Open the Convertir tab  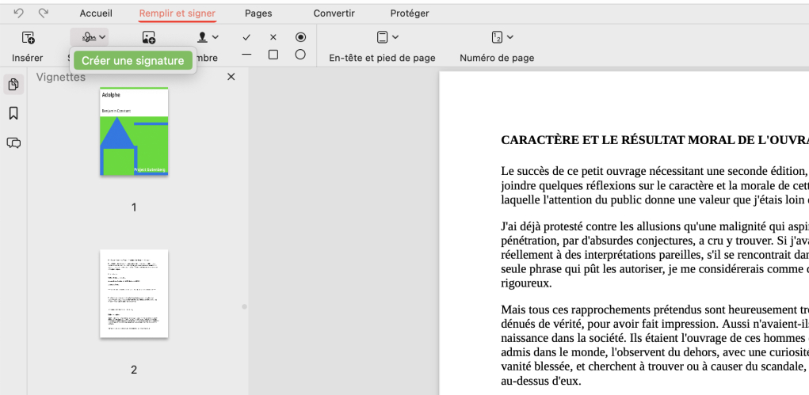[x=334, y=13]
